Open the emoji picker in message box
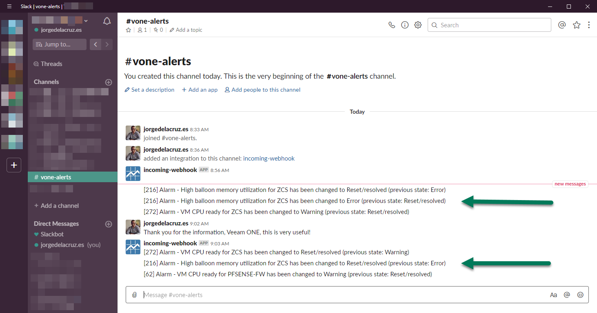The image size is (597, 313). pos(580,295)
